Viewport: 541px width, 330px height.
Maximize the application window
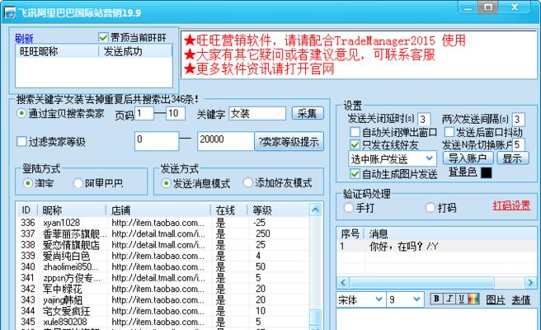pyautogui.click(x=488, y=7)
